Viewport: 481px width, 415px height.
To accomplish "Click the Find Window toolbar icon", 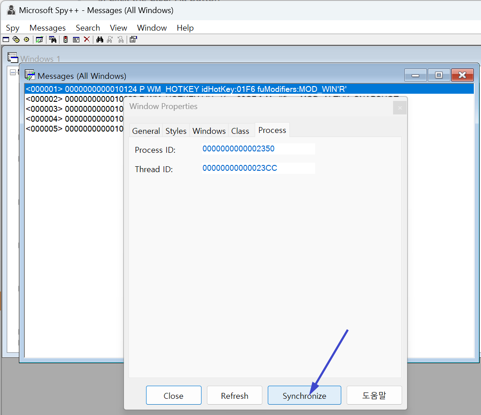I will [53, 40].
